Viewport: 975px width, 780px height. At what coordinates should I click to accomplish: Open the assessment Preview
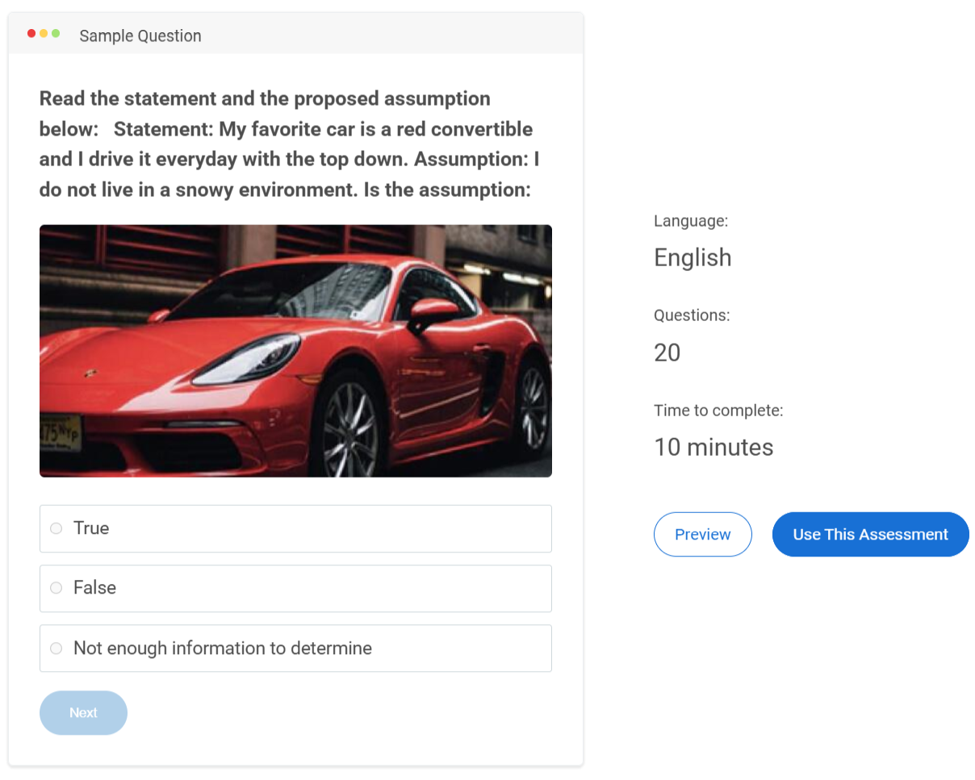702,534
